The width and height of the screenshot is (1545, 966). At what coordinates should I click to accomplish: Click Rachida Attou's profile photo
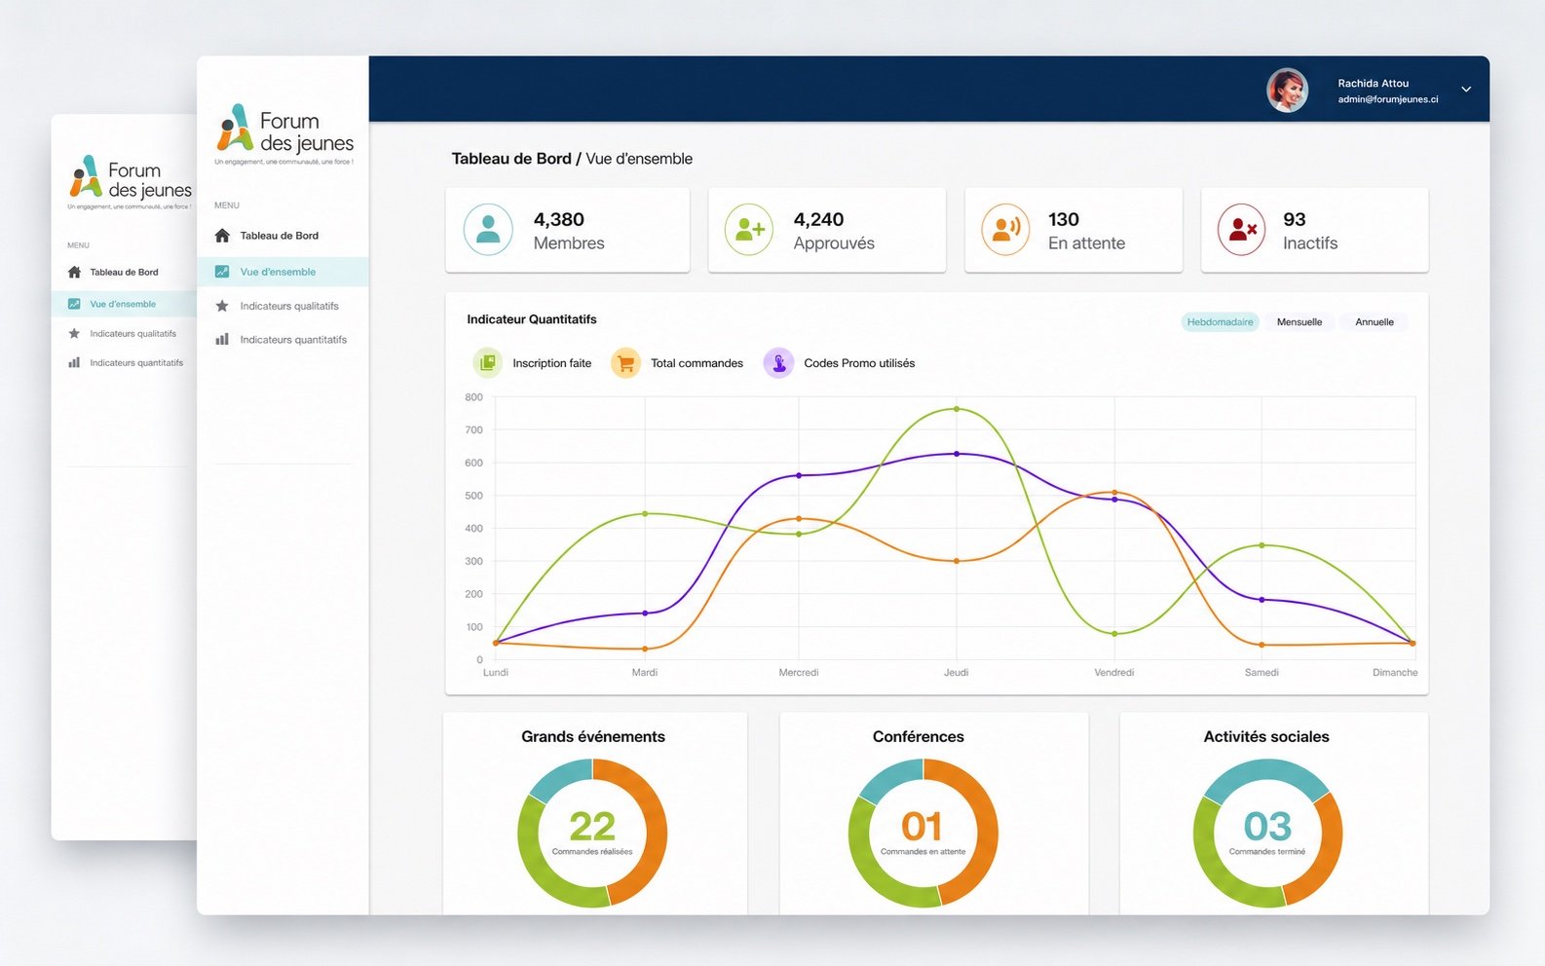pos(1287,90)
